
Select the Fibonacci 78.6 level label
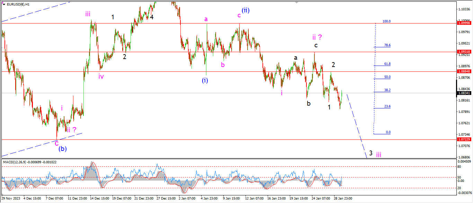387,45
